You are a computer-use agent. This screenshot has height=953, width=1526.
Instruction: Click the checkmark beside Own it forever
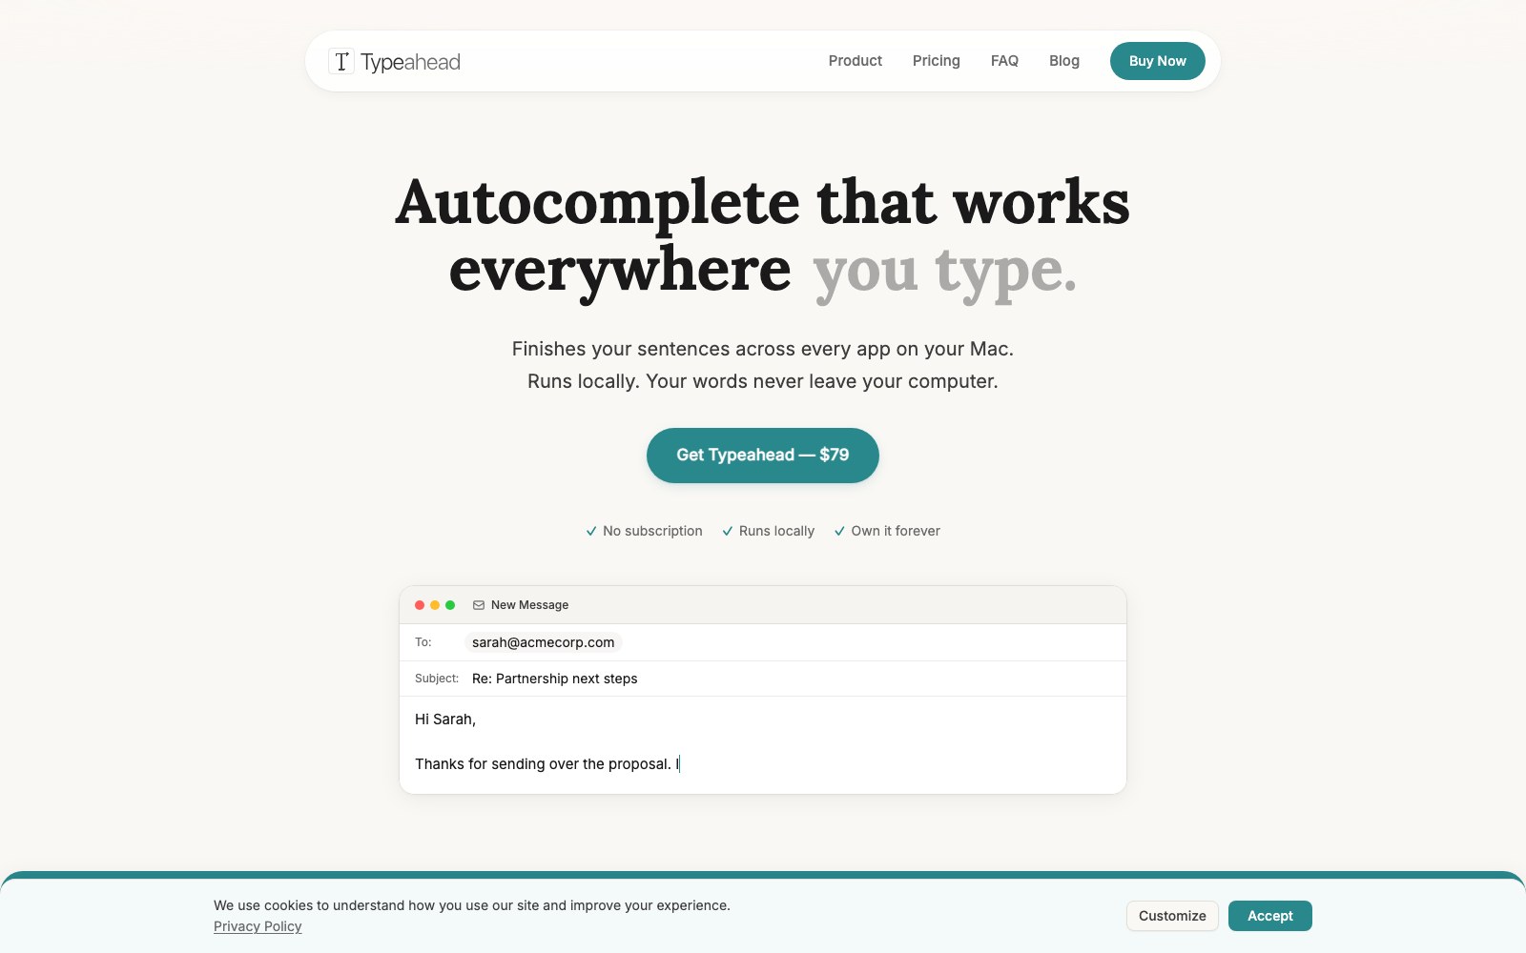[840, 532]
